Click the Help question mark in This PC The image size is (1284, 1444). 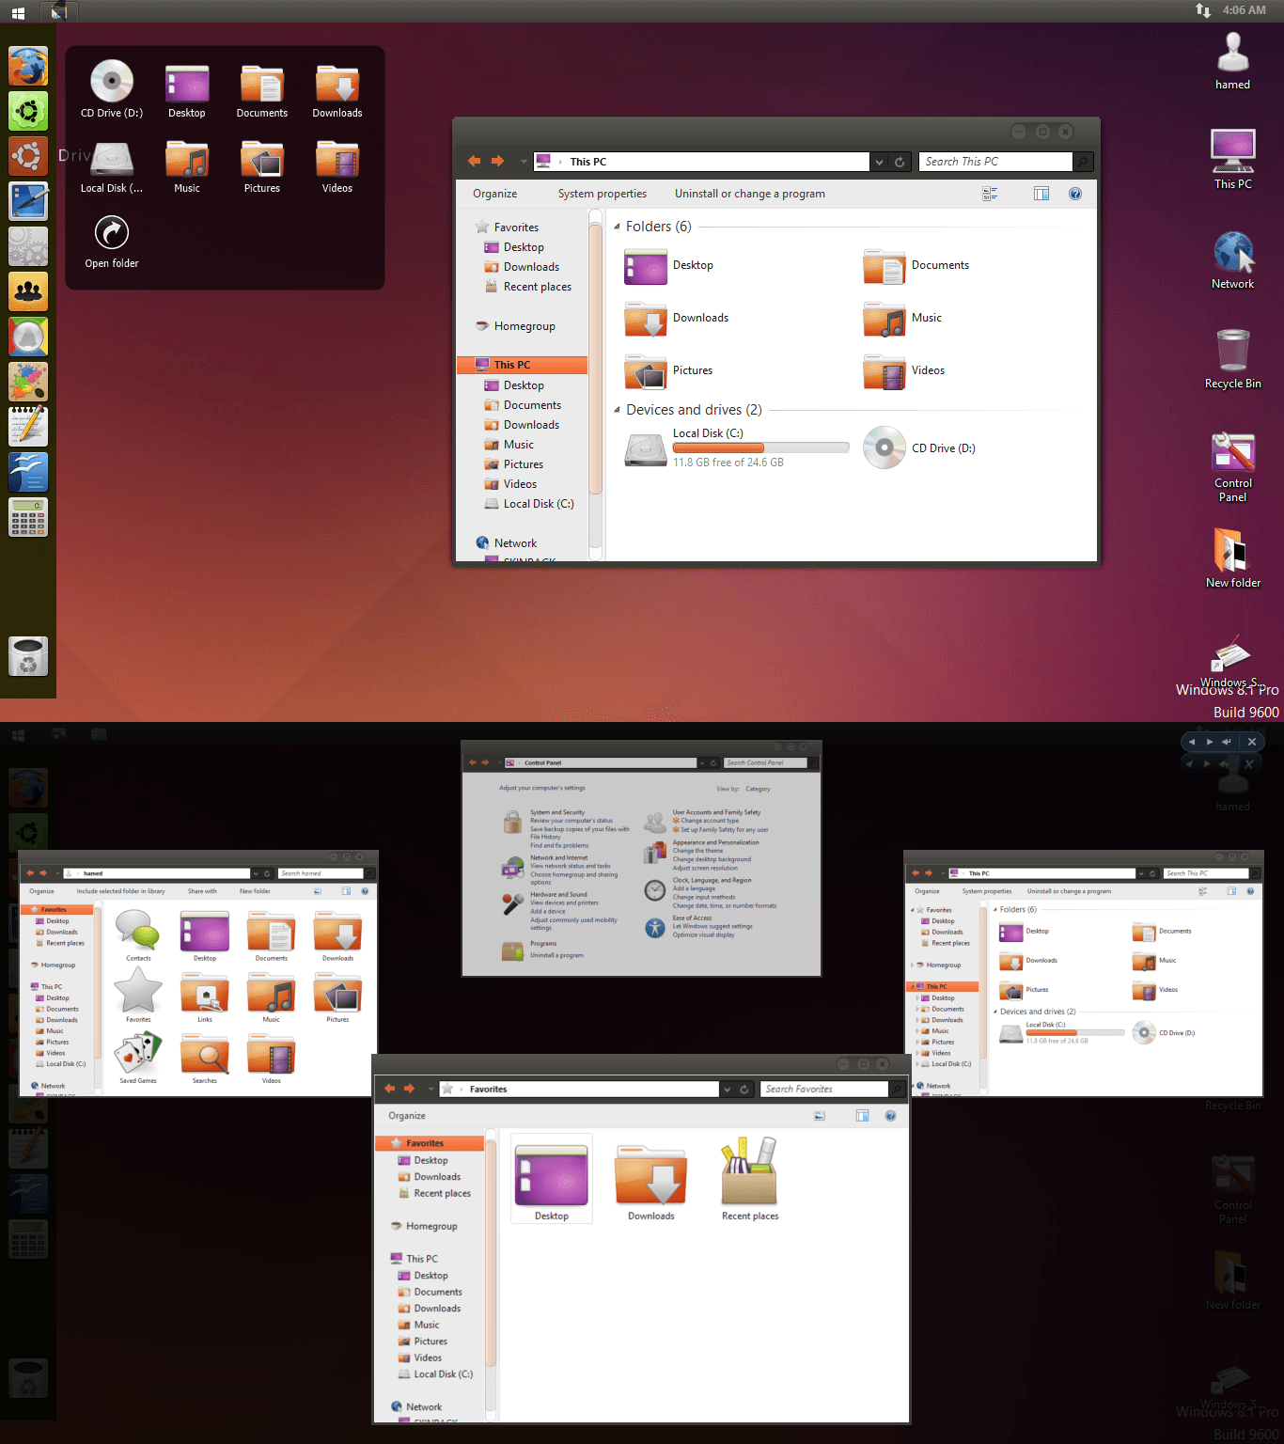(x=1075, y=194)
